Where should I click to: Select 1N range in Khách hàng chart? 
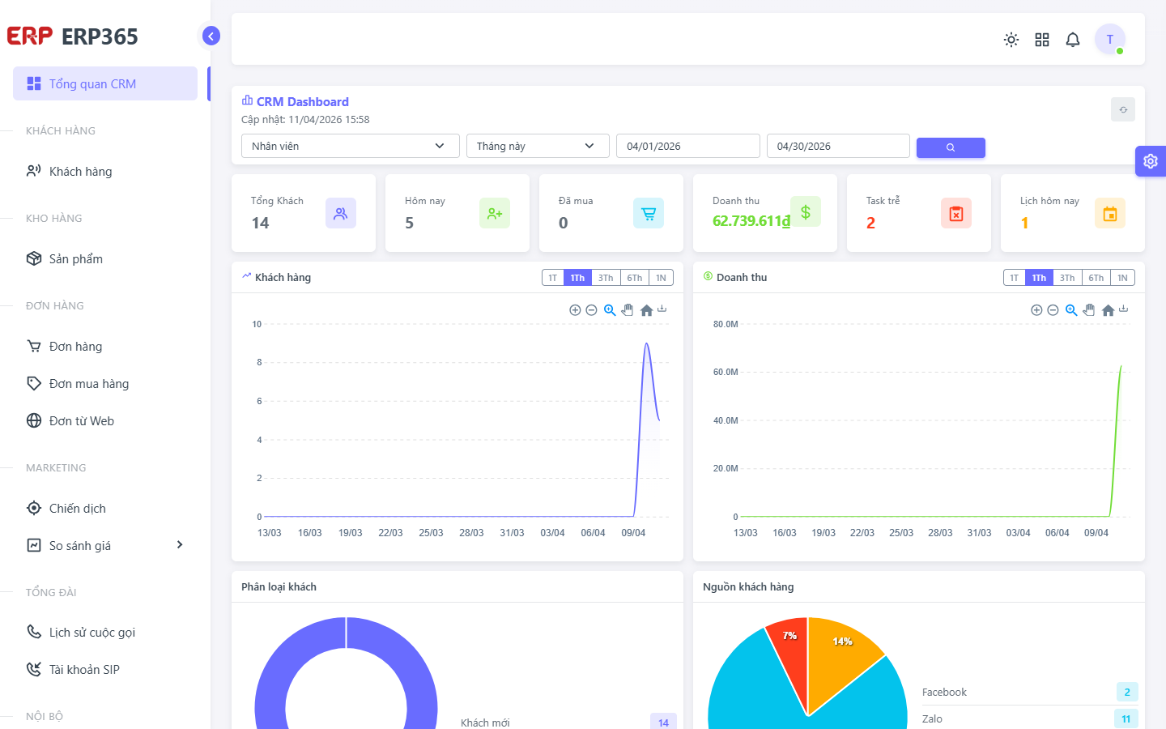click(x=661, y=278)
